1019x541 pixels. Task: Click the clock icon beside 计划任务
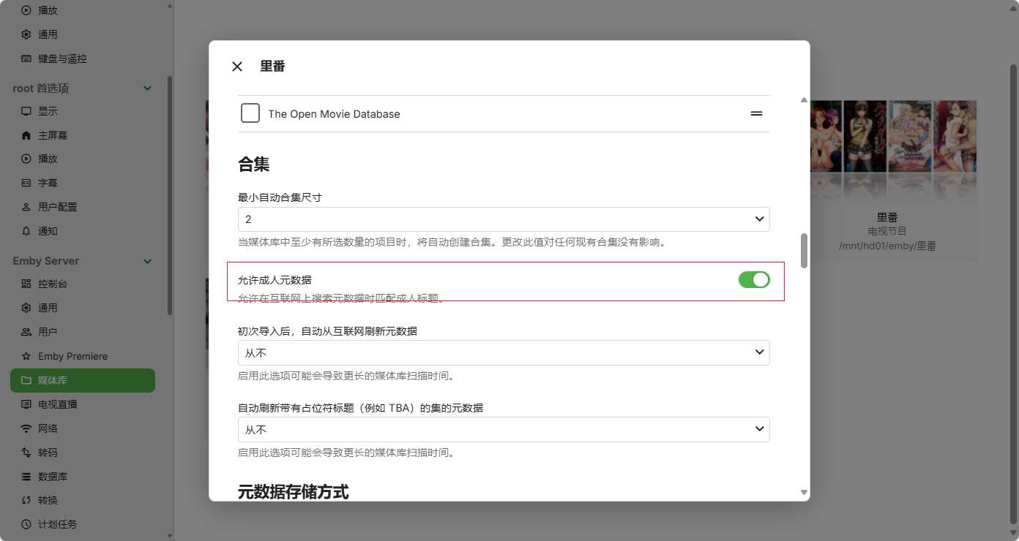[26, 524]
